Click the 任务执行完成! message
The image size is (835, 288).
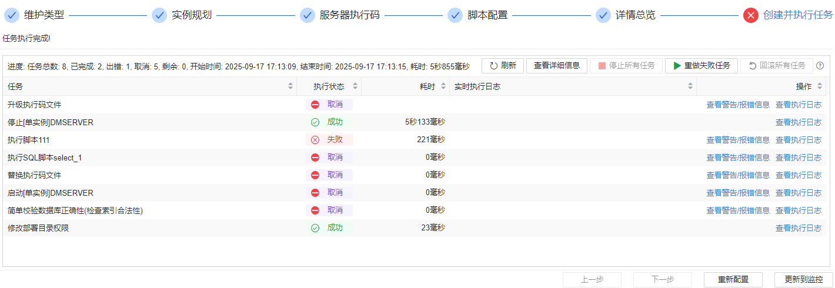point(26,38)
